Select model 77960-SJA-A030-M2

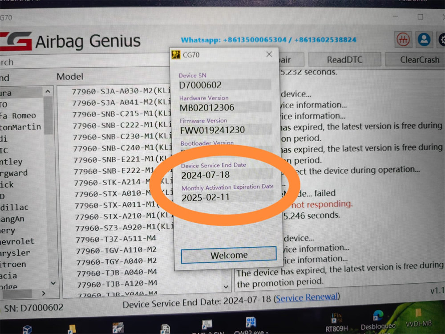pyautogui.click(x=121, y=91)
